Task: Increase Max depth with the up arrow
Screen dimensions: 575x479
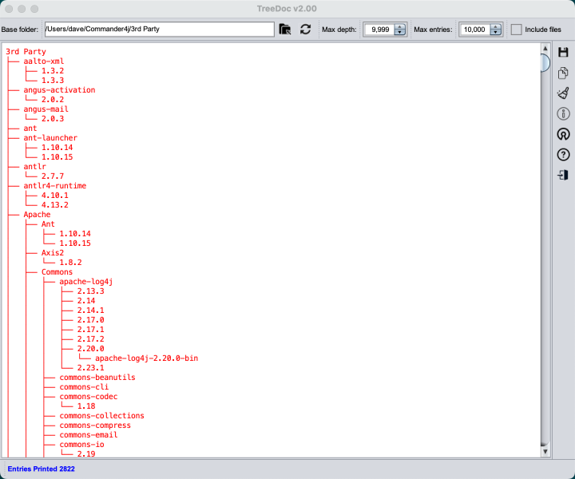Action: 399,26
